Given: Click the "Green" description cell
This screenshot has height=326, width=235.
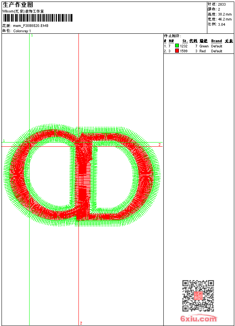Looking at the screenshot, I should (204, 46).
